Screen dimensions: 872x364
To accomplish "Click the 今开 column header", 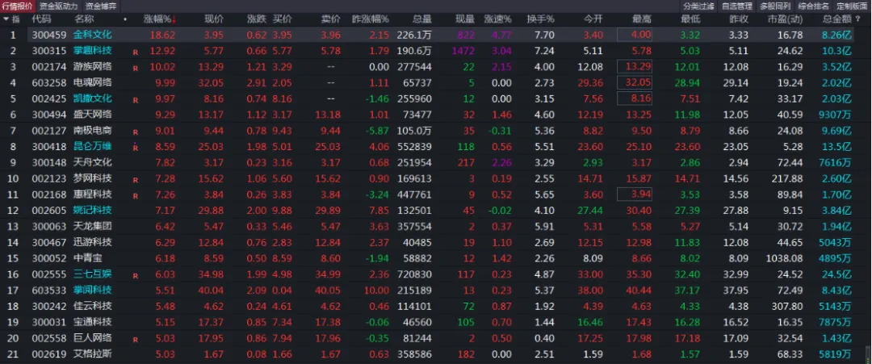I will (593, 19).
